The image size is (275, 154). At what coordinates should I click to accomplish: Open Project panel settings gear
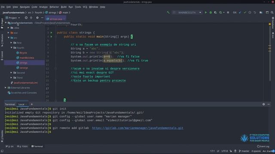pyautogui.click(x=37, y=18)
